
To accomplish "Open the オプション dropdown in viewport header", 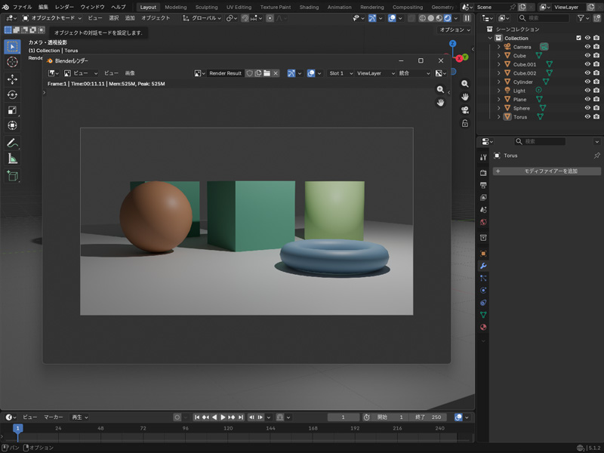I will [455, 29].
